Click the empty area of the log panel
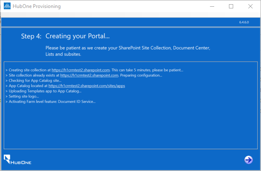The height and width of the screenshot is (171, 261). tap(131, 126)
